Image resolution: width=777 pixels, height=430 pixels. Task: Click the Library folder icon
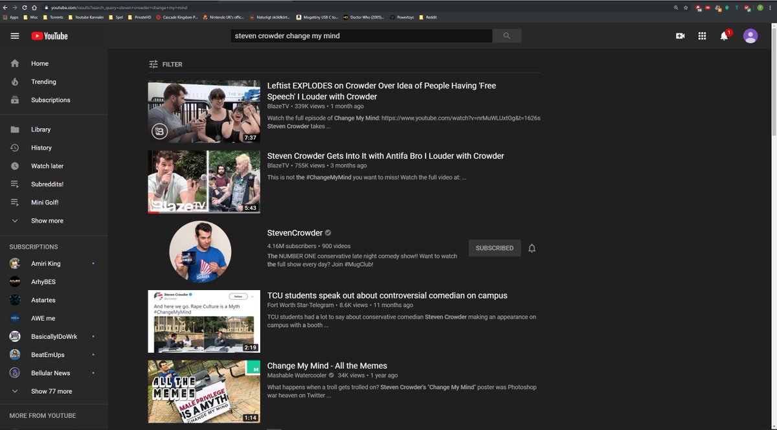pyautogui.click(x=15, y=130)
